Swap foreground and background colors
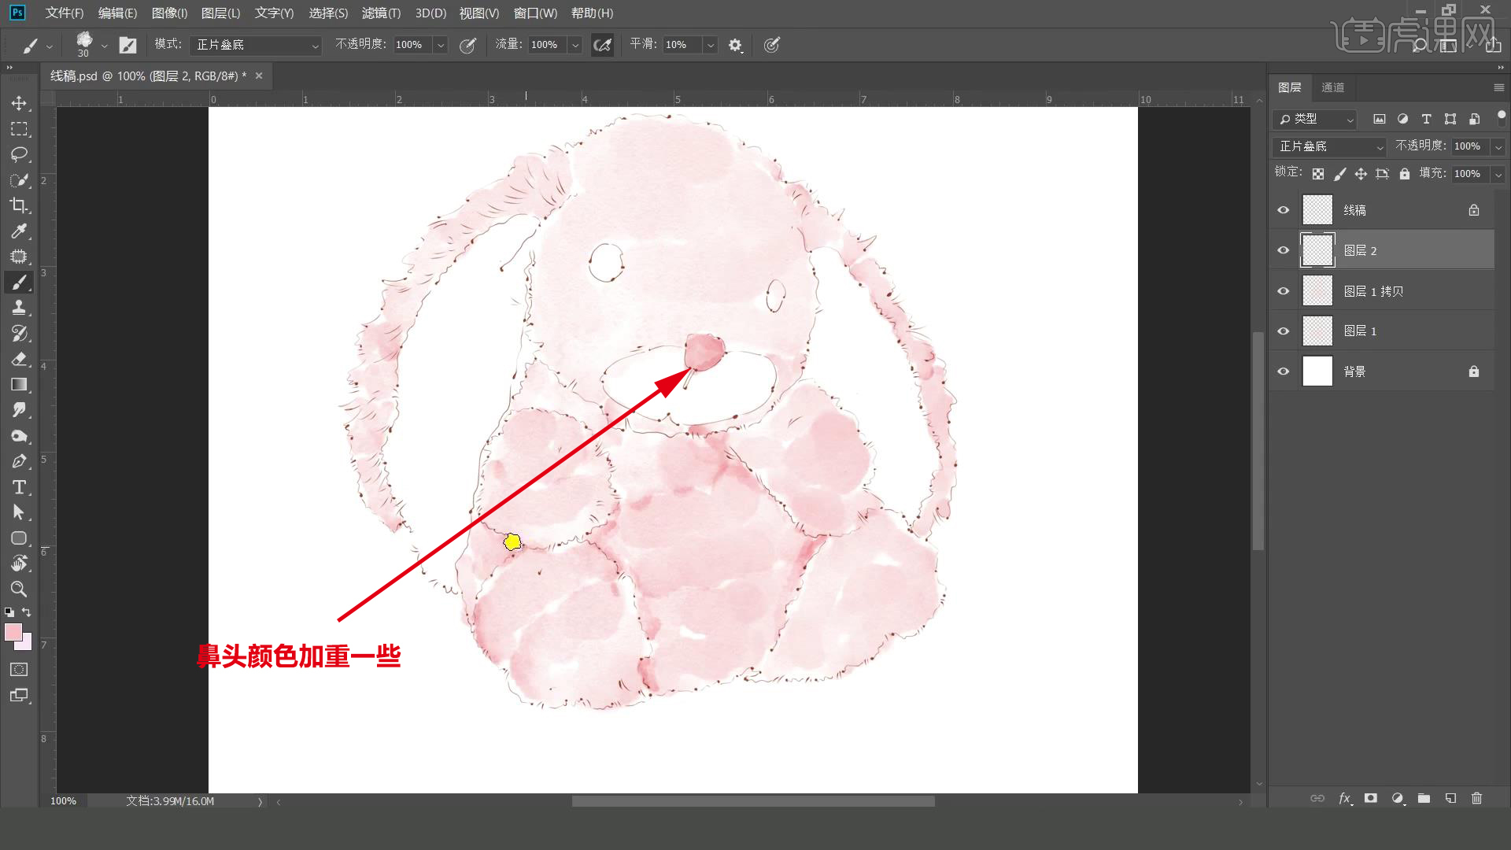The width and height of the screenshot is (1511, 850). (27, 612)
